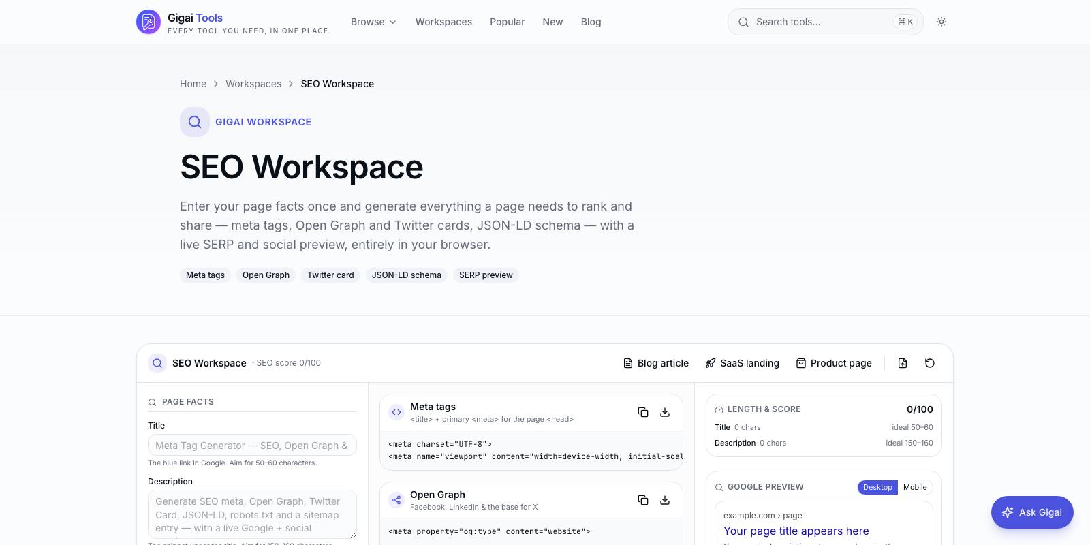Open the New nav item

coord(552,22)
